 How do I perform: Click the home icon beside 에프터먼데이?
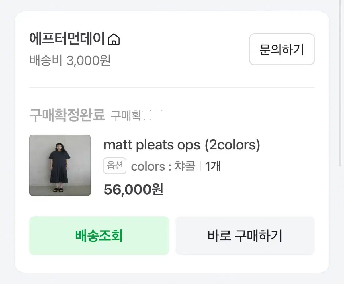tap(114, 39)
